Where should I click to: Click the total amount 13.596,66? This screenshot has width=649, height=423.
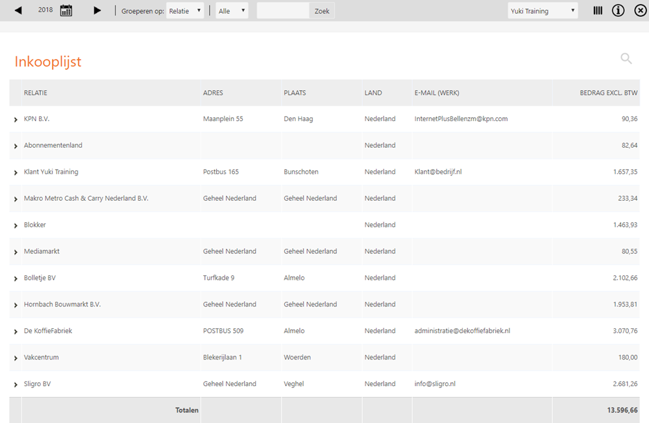click(x=622, y=410)
